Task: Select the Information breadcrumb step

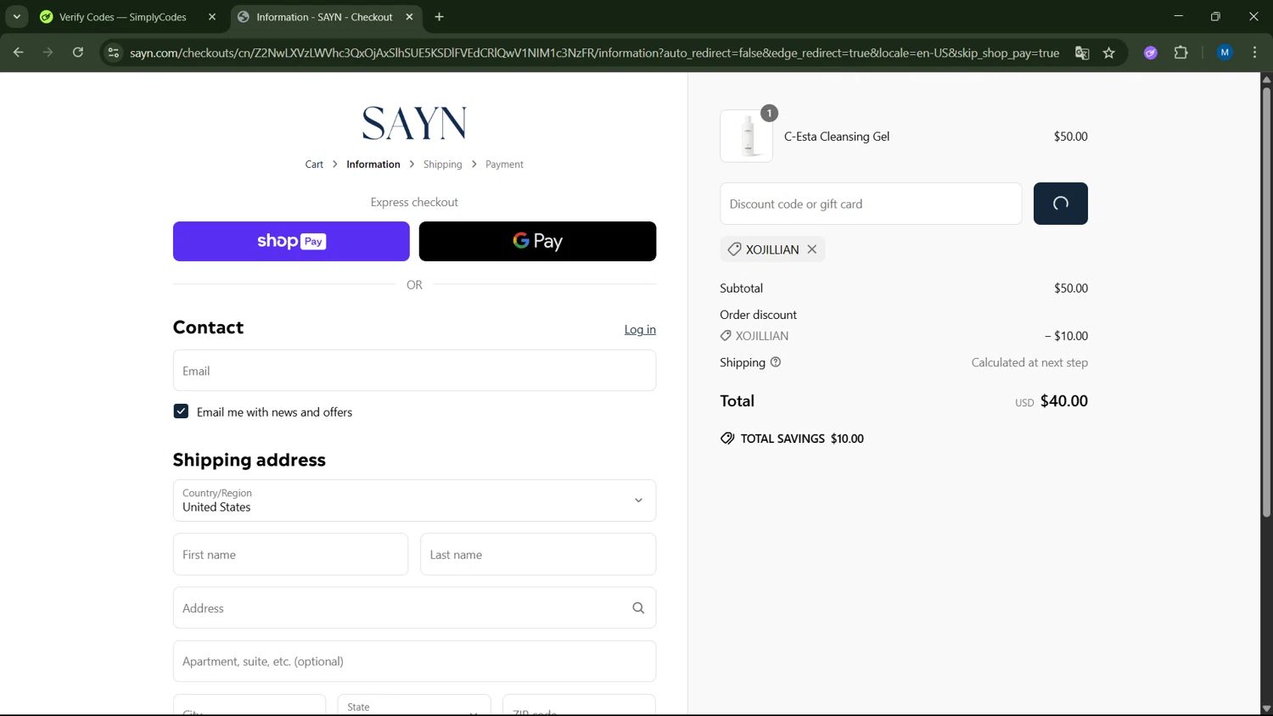Action: point(373,165)
